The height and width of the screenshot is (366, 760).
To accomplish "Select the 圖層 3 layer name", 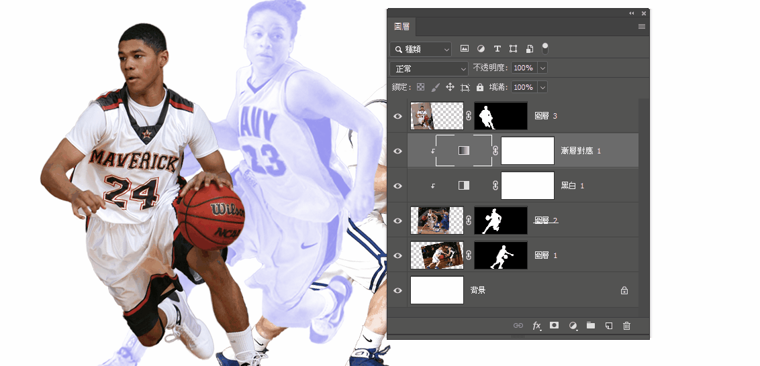I will point(546,116).
